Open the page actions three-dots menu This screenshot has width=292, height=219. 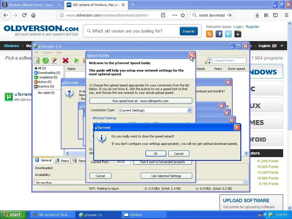coord(175,15)
